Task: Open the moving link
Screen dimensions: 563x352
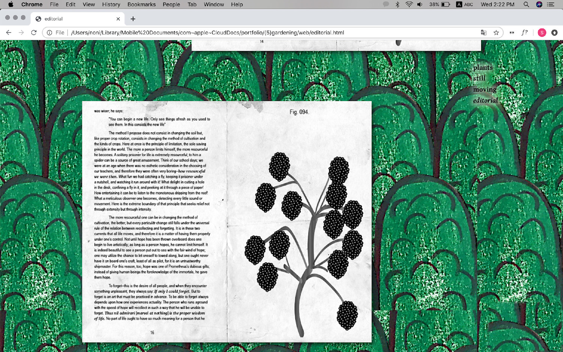Action: click(x=485, y=90)
